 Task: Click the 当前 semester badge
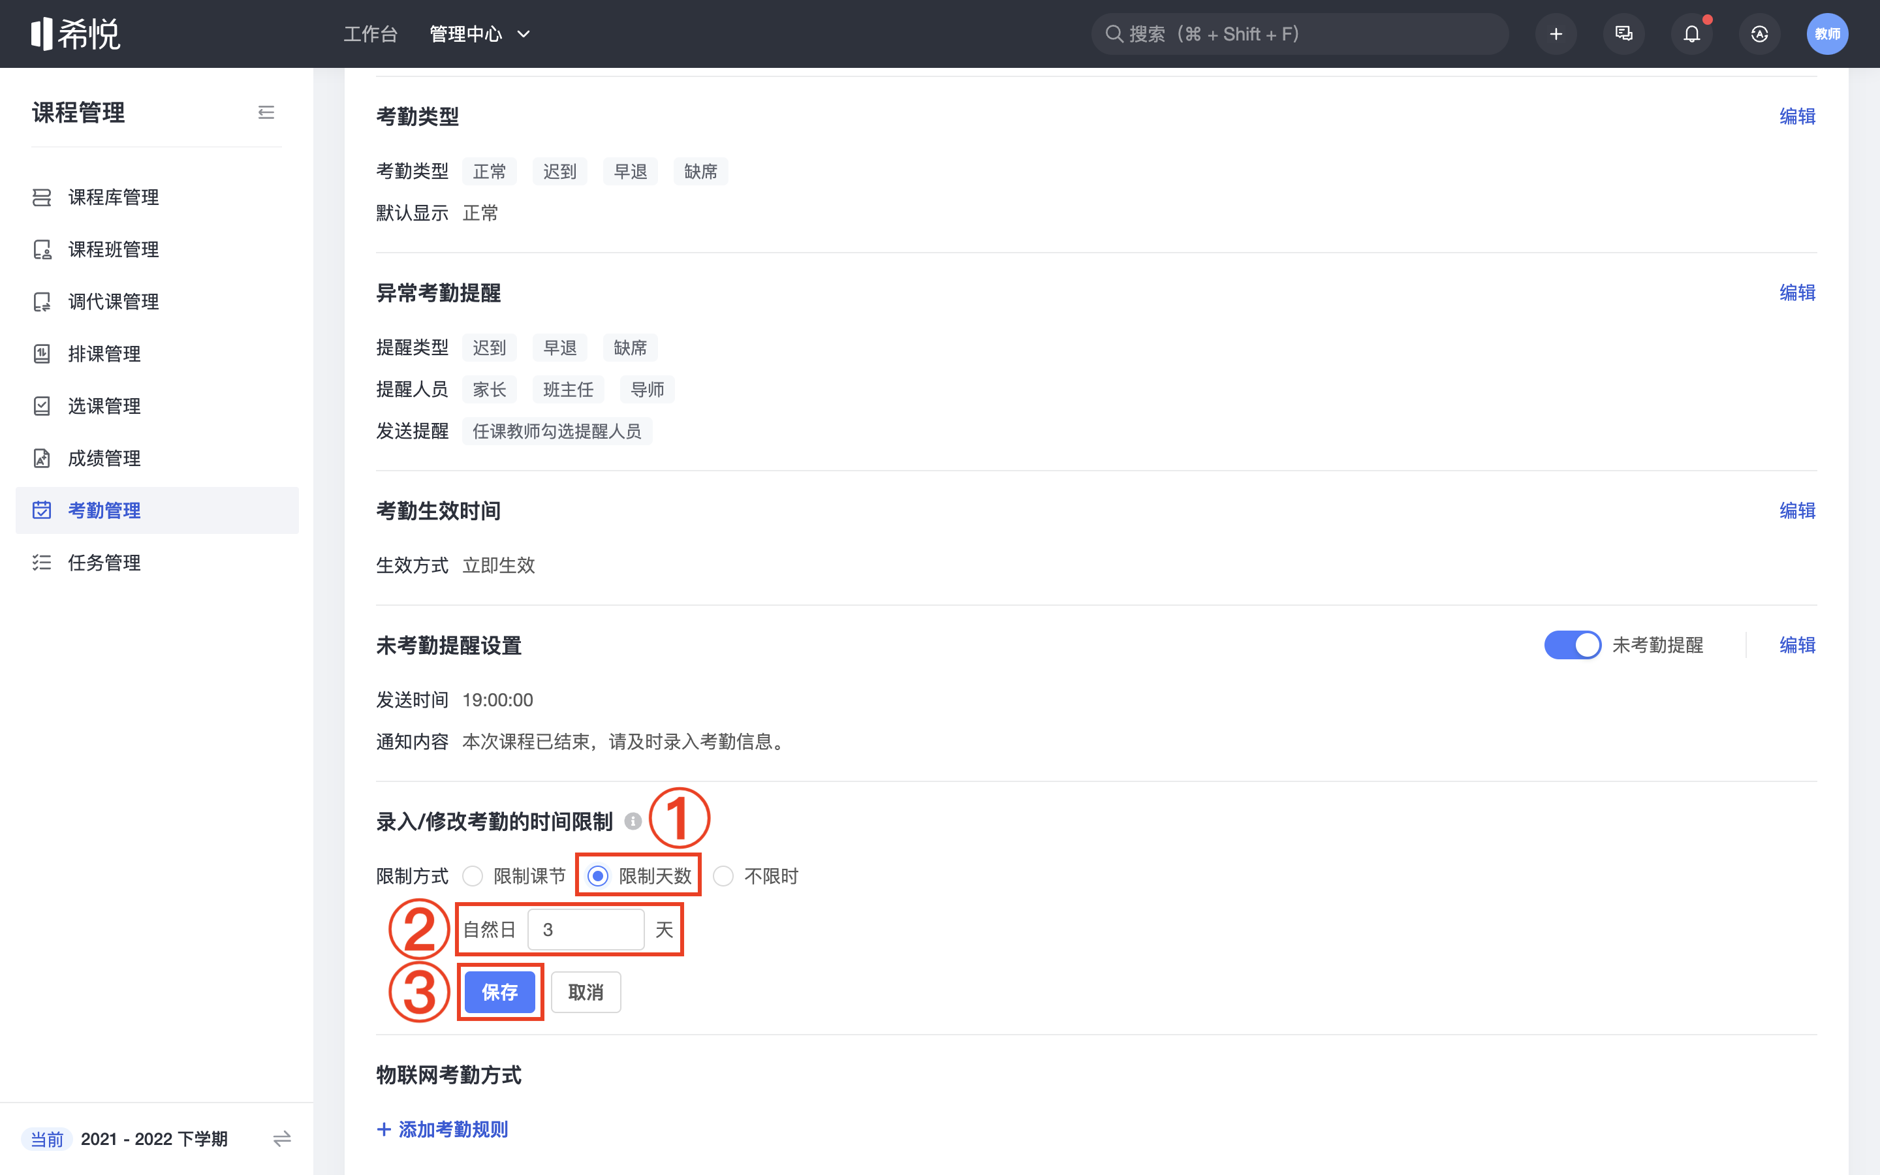click(46, 1139)
